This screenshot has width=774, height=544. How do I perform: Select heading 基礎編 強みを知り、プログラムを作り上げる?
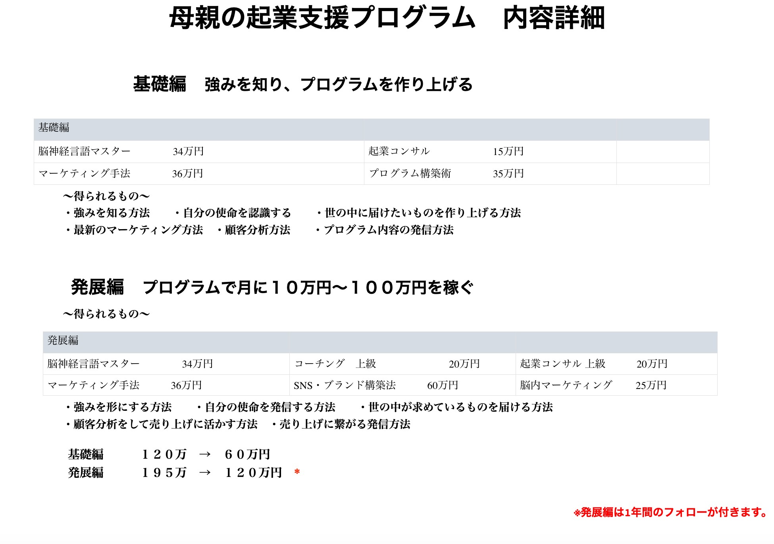pos(303,84)
